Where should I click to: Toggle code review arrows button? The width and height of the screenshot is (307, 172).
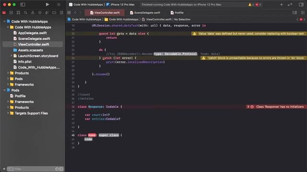point(290,4)
